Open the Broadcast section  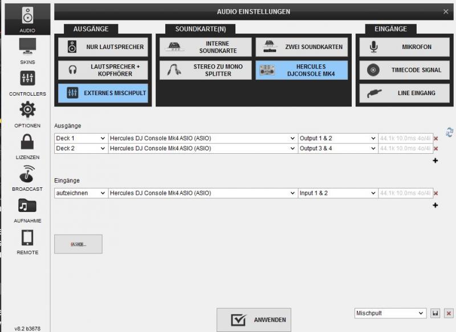(27, 178)
